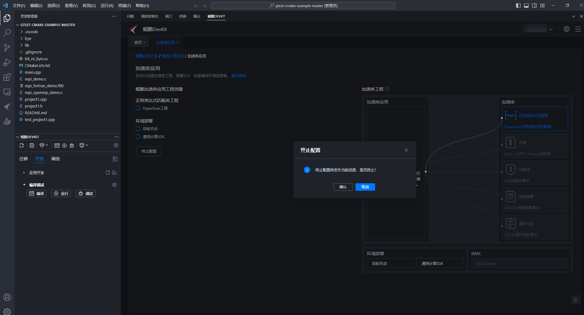The image size is (584, 315).
Task: Open the DevKit settings gear at top right
Action: point(567,29)
